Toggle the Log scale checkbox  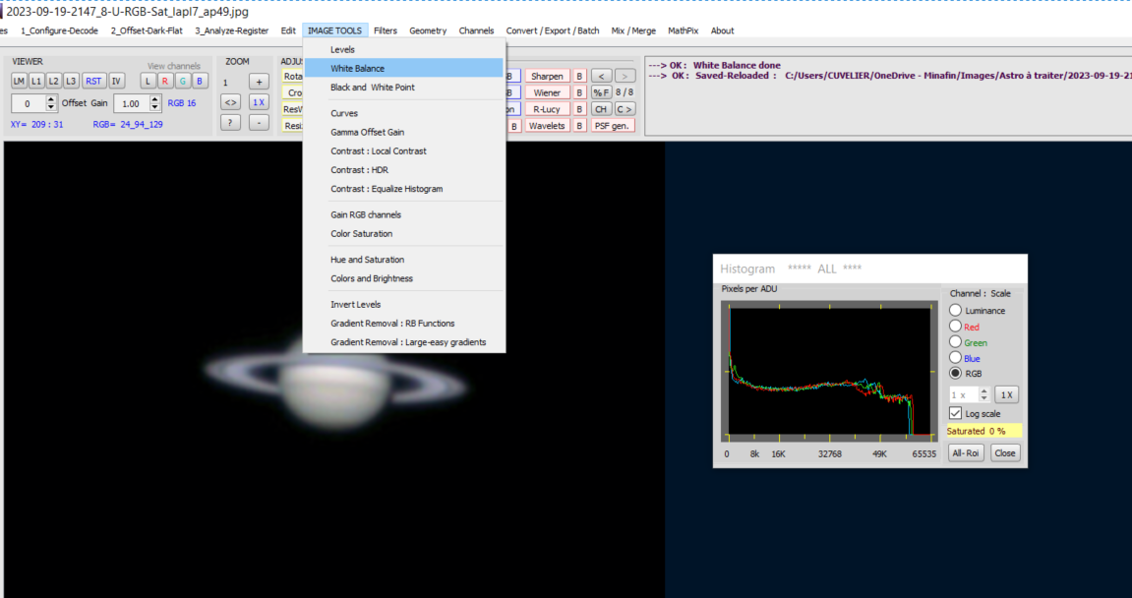(956, 413)
